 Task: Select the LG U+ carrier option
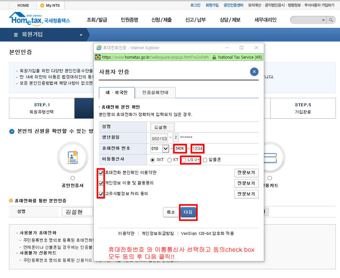point(184,160)
